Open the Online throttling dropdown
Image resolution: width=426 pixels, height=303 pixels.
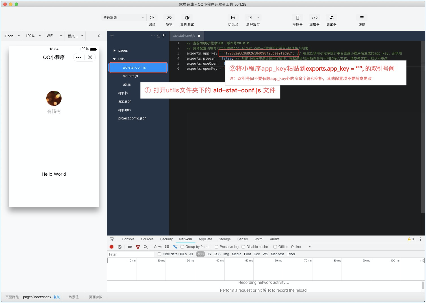tap(301, 247)
